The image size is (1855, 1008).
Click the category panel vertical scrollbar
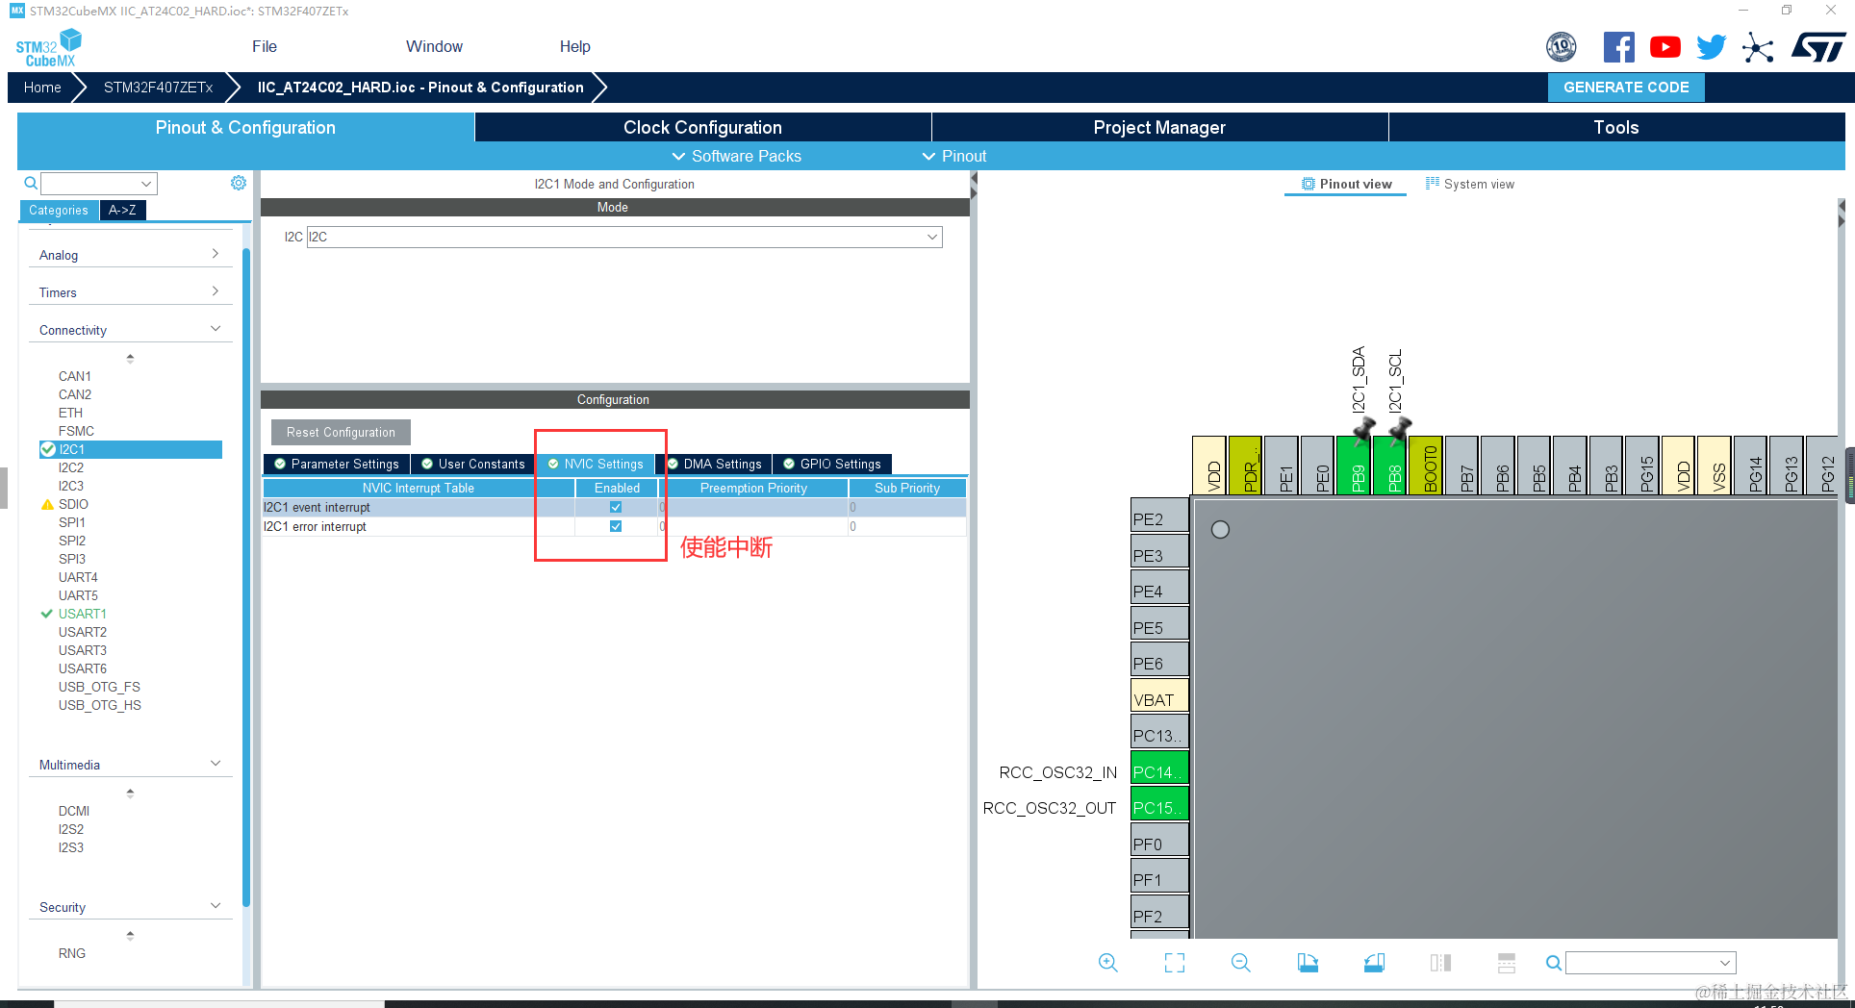pos(246,577)
